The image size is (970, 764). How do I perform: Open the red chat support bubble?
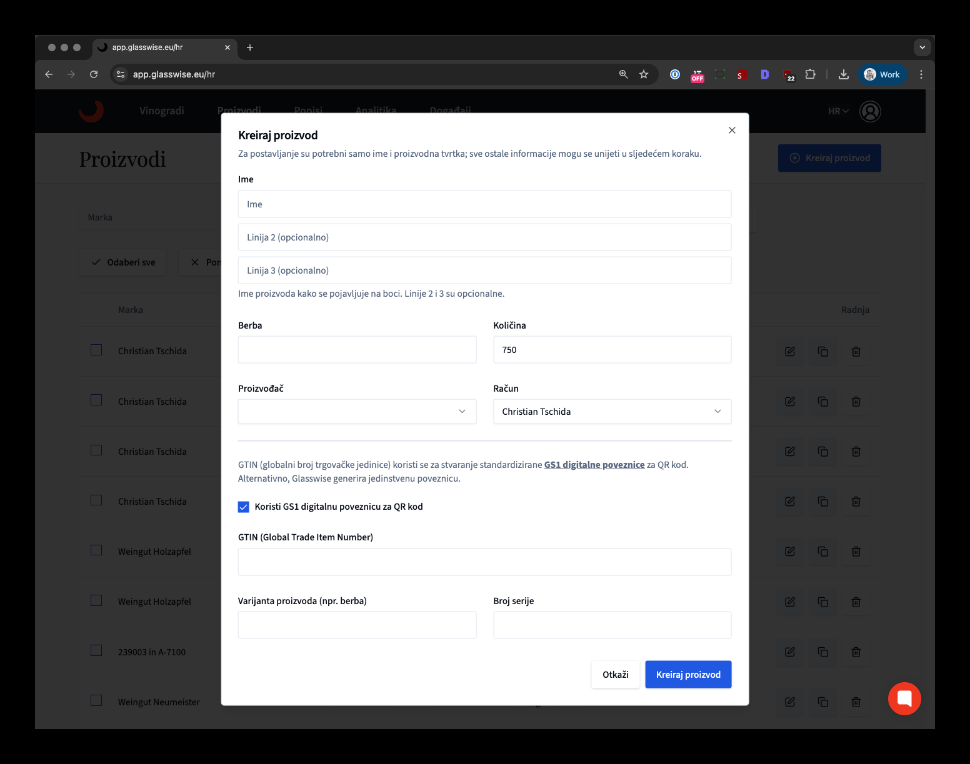[x=904, y=698]
